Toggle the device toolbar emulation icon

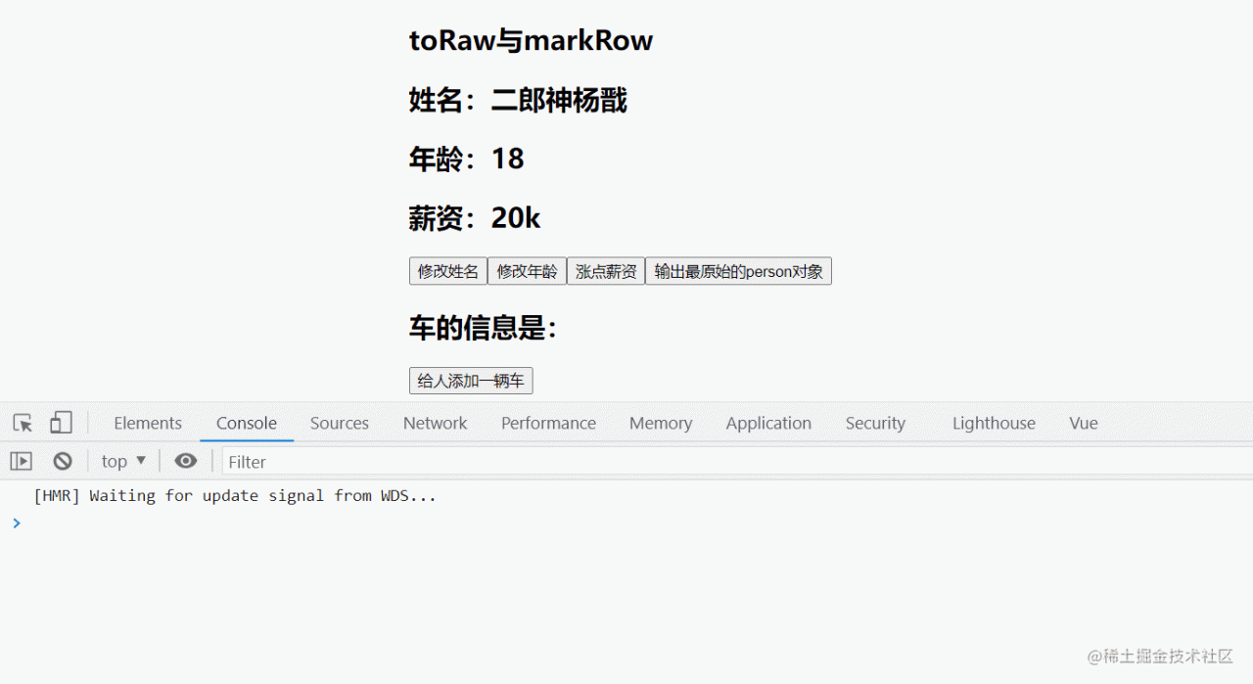(61, 423)
